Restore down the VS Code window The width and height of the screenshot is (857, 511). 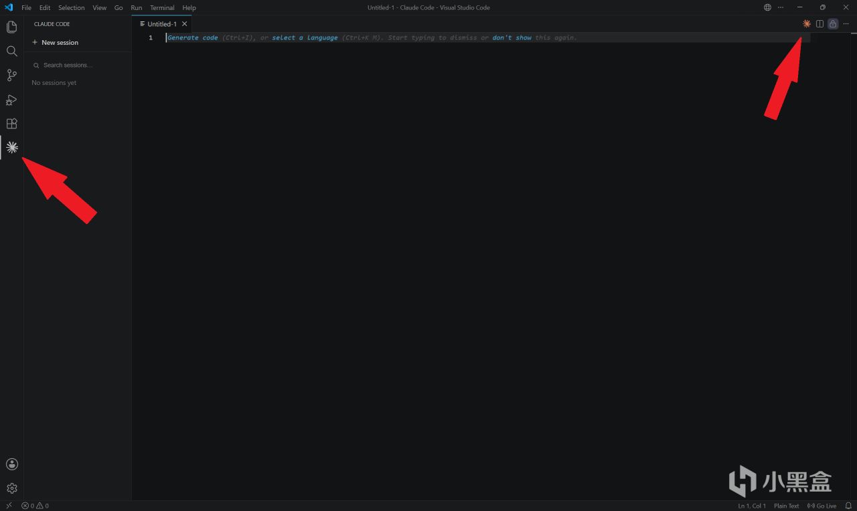(823, 7)
